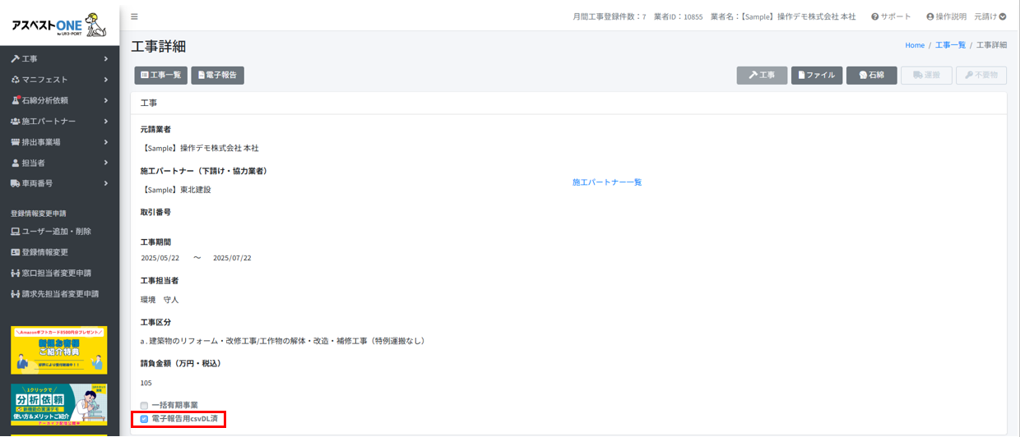Open the 元請け user dropdown

pyautogui.click(x=990, y=16)
